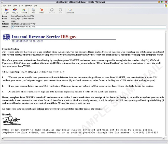Screen dimensions: 168x144
Task: Click the Reply All toolbar icon
Action: coord(15,11)
